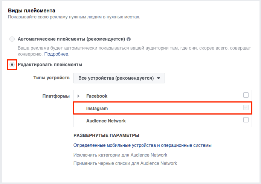Click Исключить категории для Audience Network
The height and width of the screenshot is (184, 261).
(121, 155)
